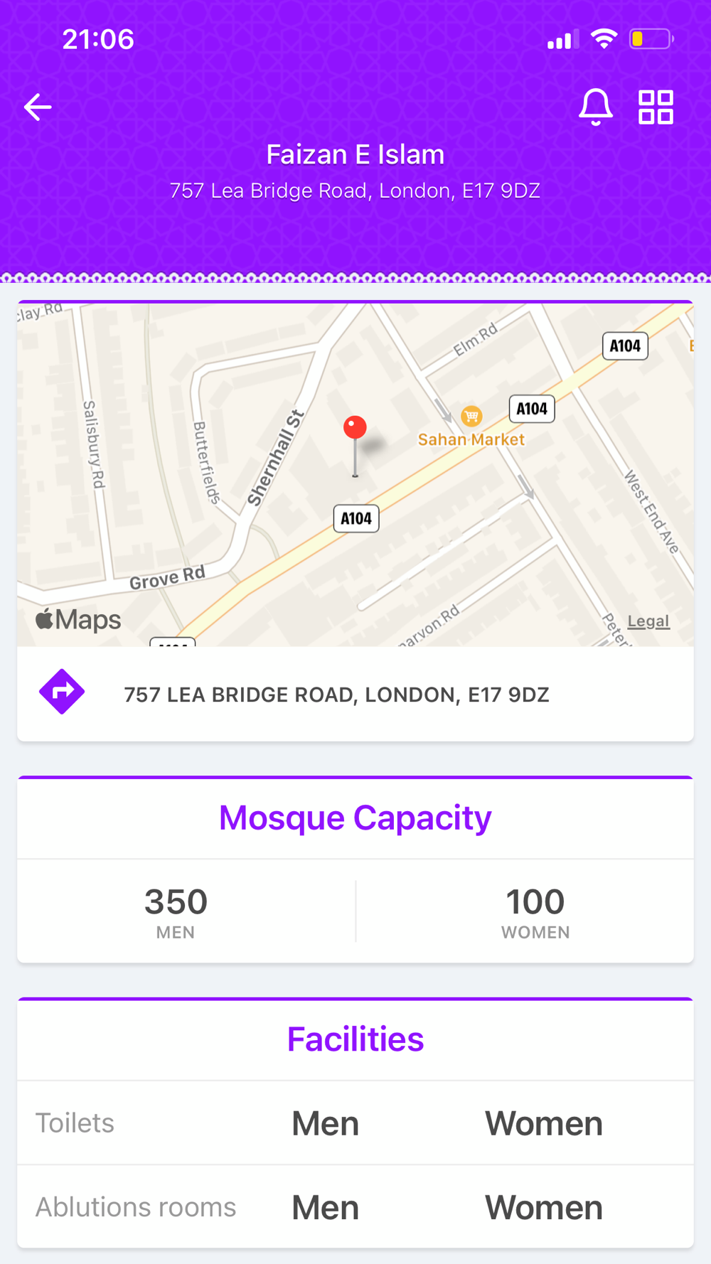Tap Men in the Toilets row
The image size is (711, 1264).
click(x=325, y=1124)
